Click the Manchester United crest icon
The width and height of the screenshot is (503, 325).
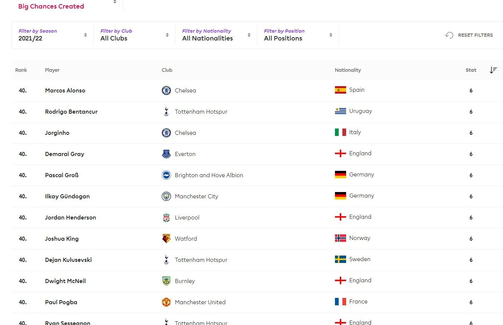[166, 302]
